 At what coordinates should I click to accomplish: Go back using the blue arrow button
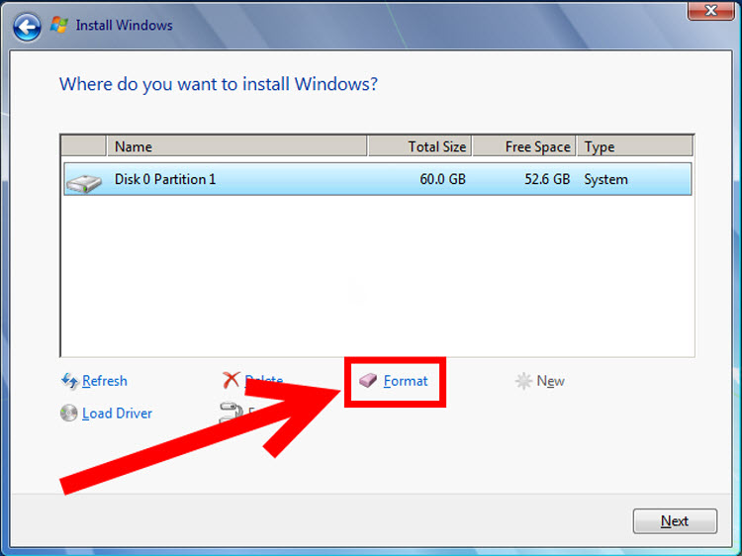27,27
